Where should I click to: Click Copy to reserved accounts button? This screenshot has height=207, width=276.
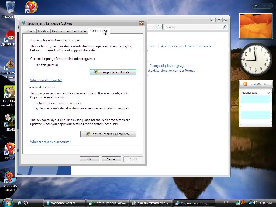tap(108, 134)
